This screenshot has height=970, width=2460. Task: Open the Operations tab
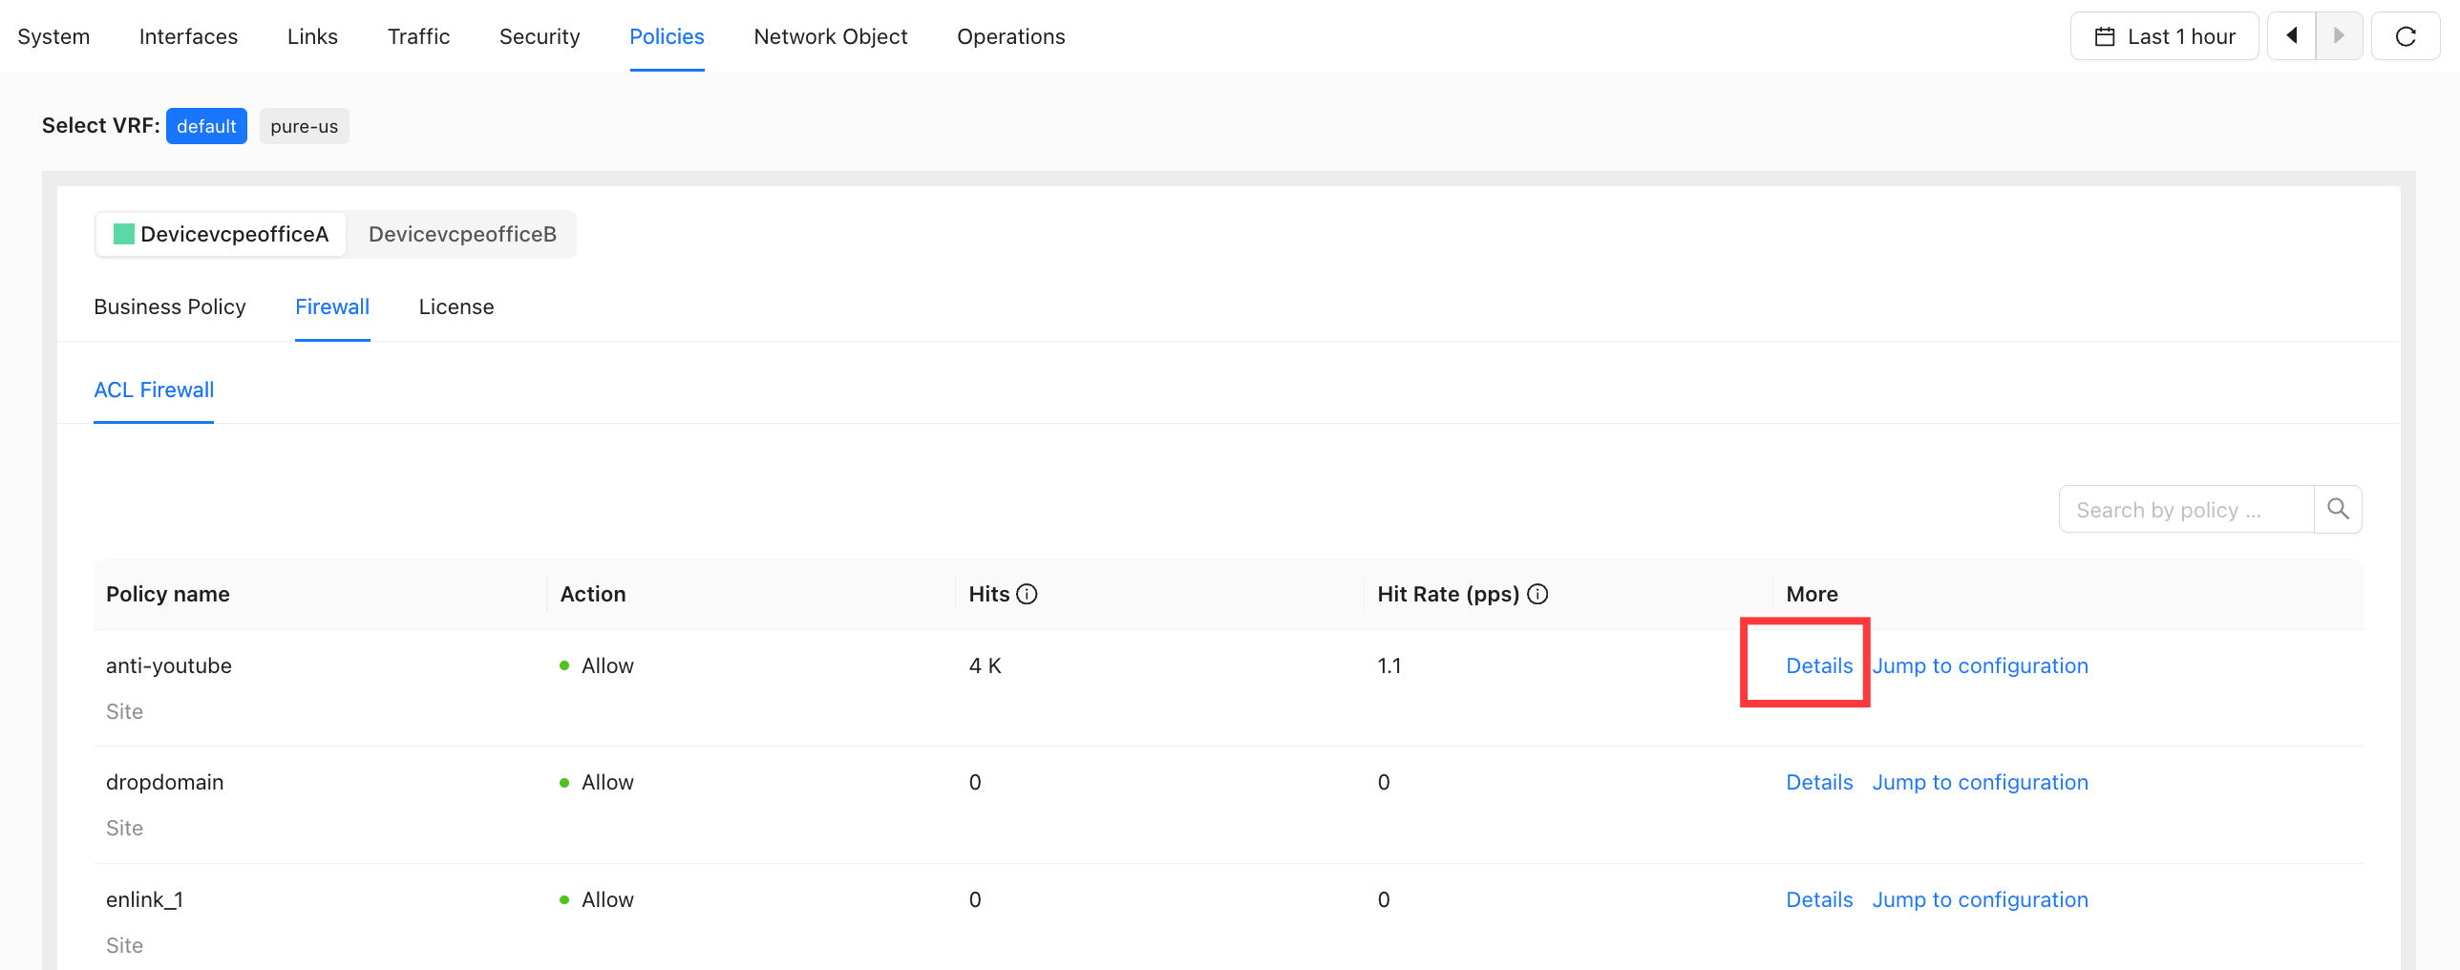(1010, 36)
